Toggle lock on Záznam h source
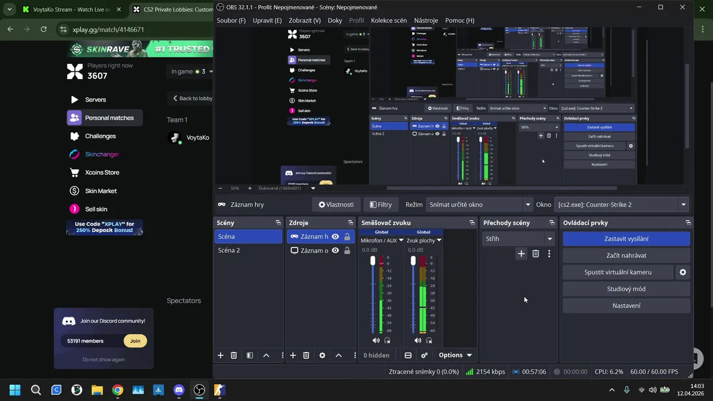713x401 pixels. pyautogui.click(x=347, y=237)
